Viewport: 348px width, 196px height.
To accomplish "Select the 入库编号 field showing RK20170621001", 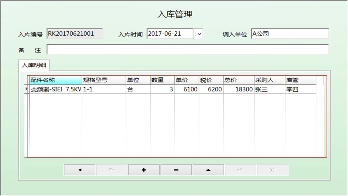I will click(74, 34).
